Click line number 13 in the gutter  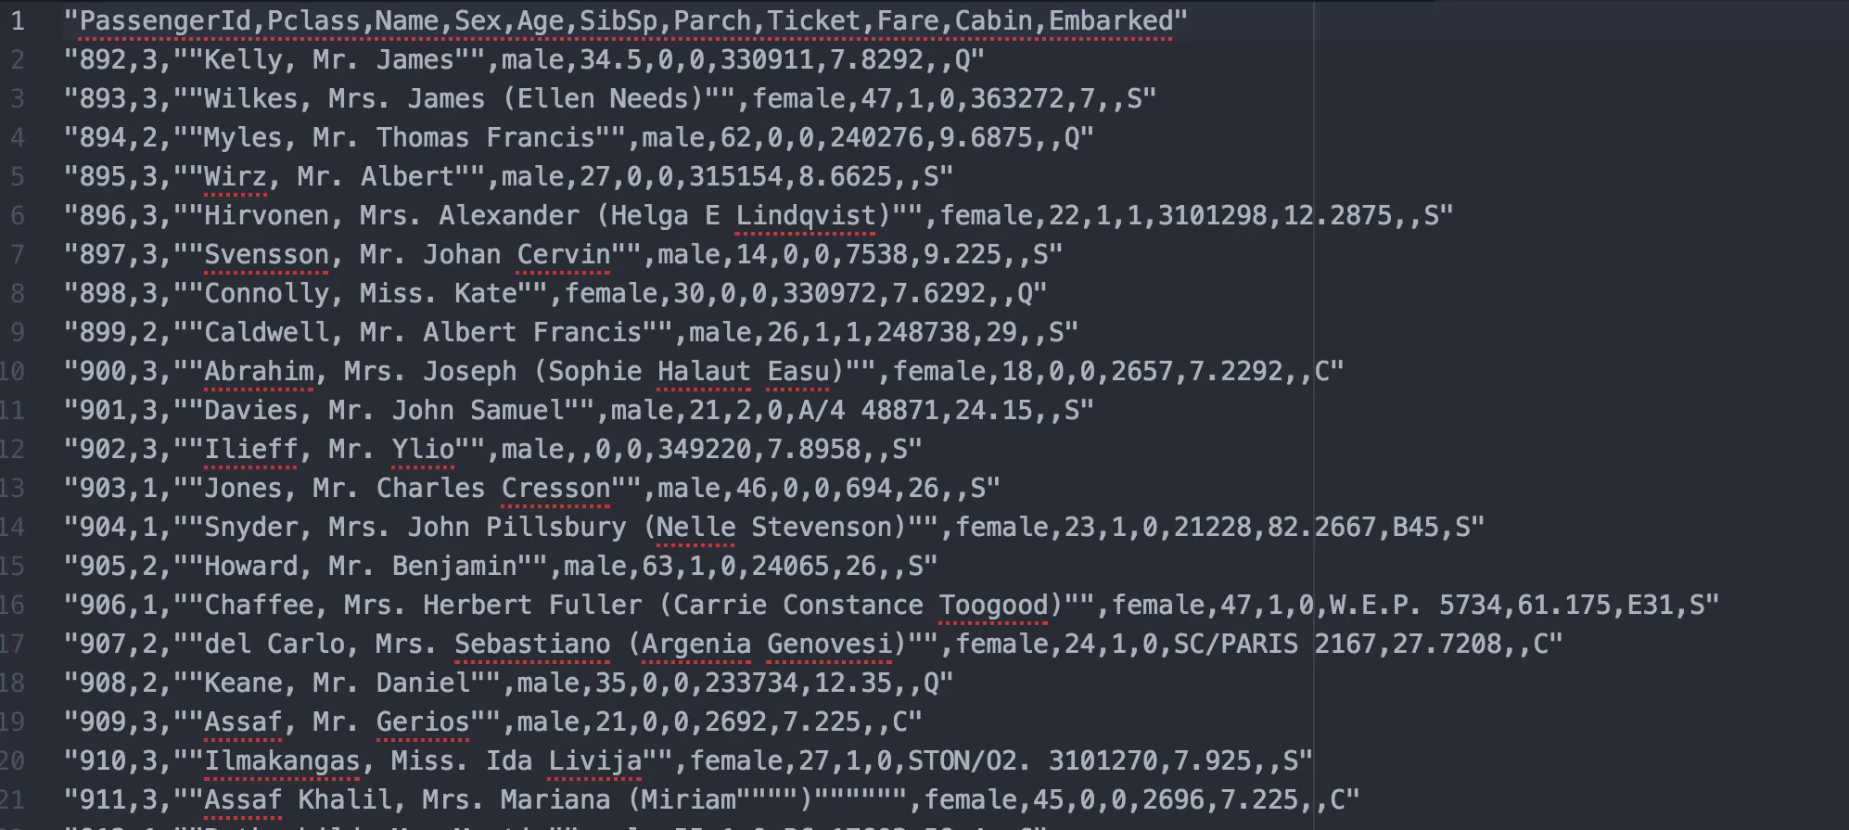pos(12,488)
